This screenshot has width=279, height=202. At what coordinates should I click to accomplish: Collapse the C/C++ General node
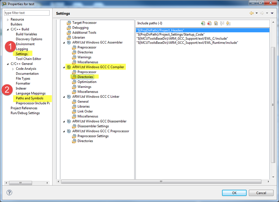[x=8, y=64]
